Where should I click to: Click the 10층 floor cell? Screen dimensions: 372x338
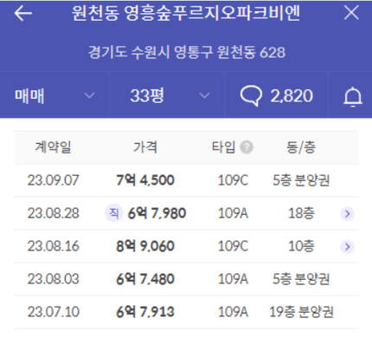(301, 246)
